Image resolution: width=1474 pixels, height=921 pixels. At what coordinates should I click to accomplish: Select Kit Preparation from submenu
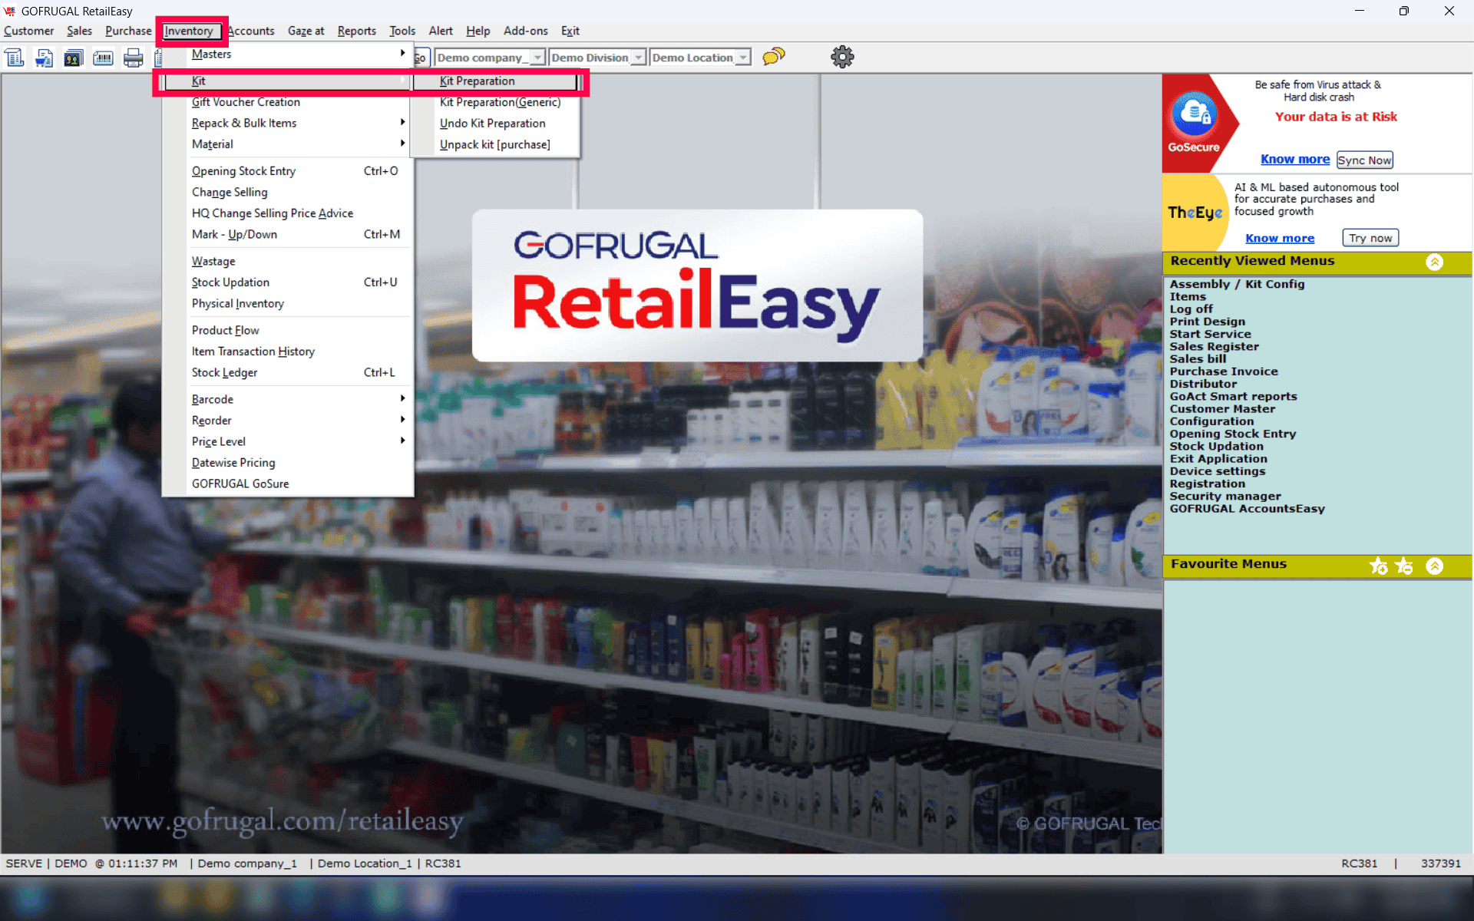(477, 81)
